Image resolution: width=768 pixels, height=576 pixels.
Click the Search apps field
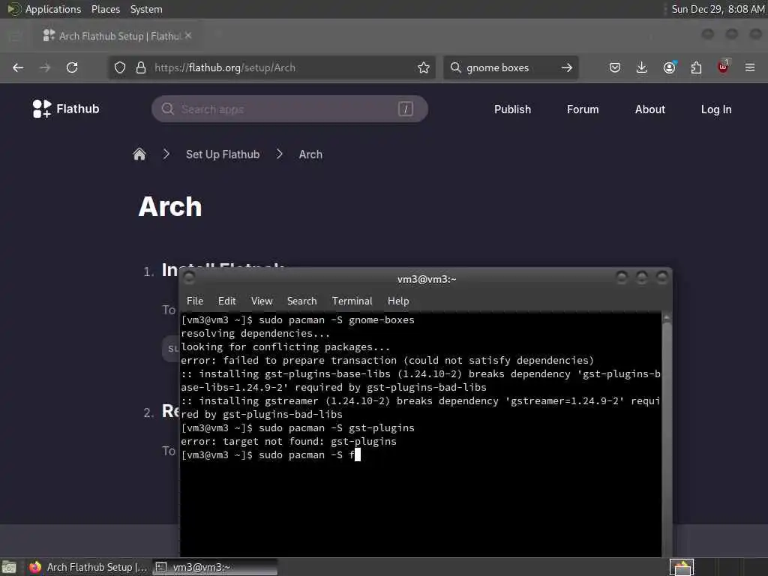289,109
